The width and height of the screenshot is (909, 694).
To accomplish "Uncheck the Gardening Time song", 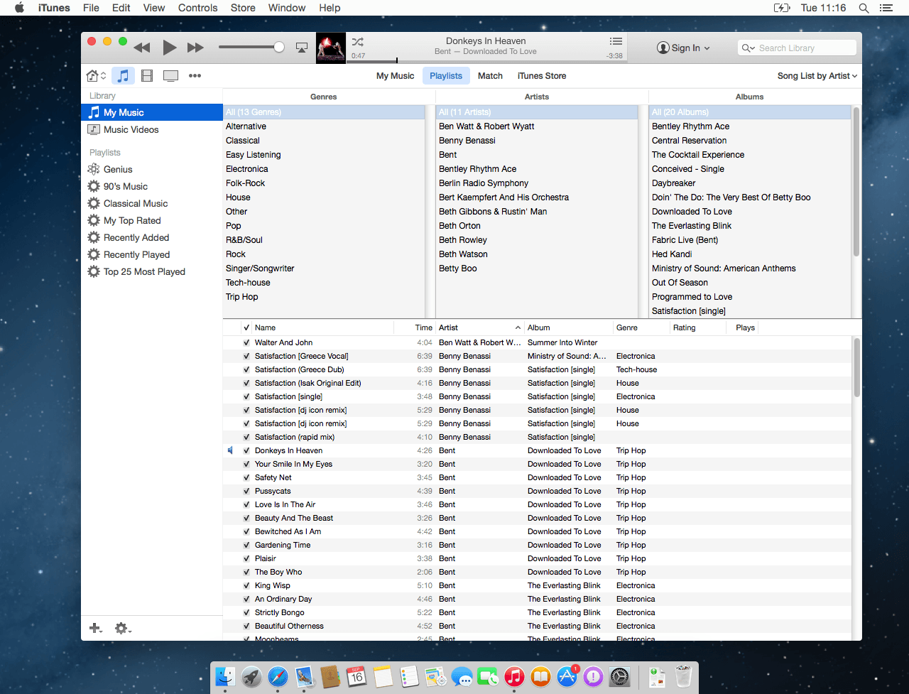I will [x=246, y=545].
